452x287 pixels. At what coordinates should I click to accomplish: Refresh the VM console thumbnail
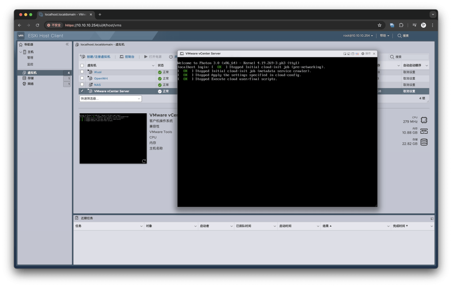[x=144, y=161]
